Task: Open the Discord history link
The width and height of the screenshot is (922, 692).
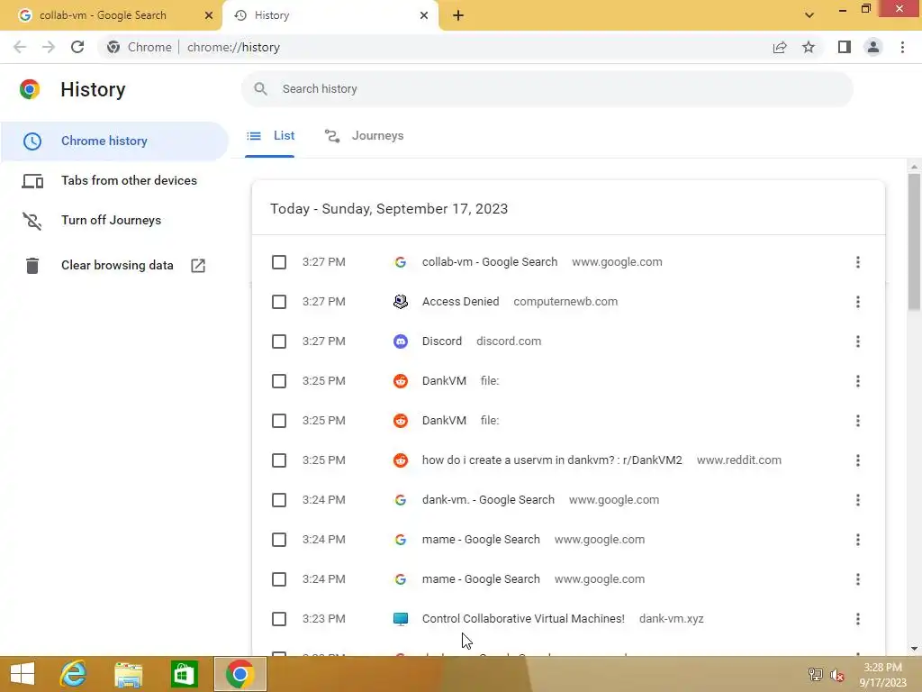Action: [x=441, y=341]
